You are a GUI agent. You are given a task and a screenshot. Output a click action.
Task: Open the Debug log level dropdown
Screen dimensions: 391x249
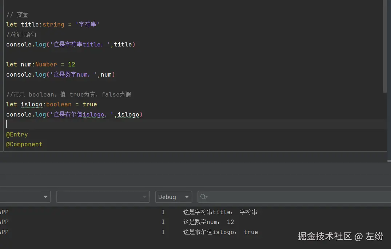[173, 197]
